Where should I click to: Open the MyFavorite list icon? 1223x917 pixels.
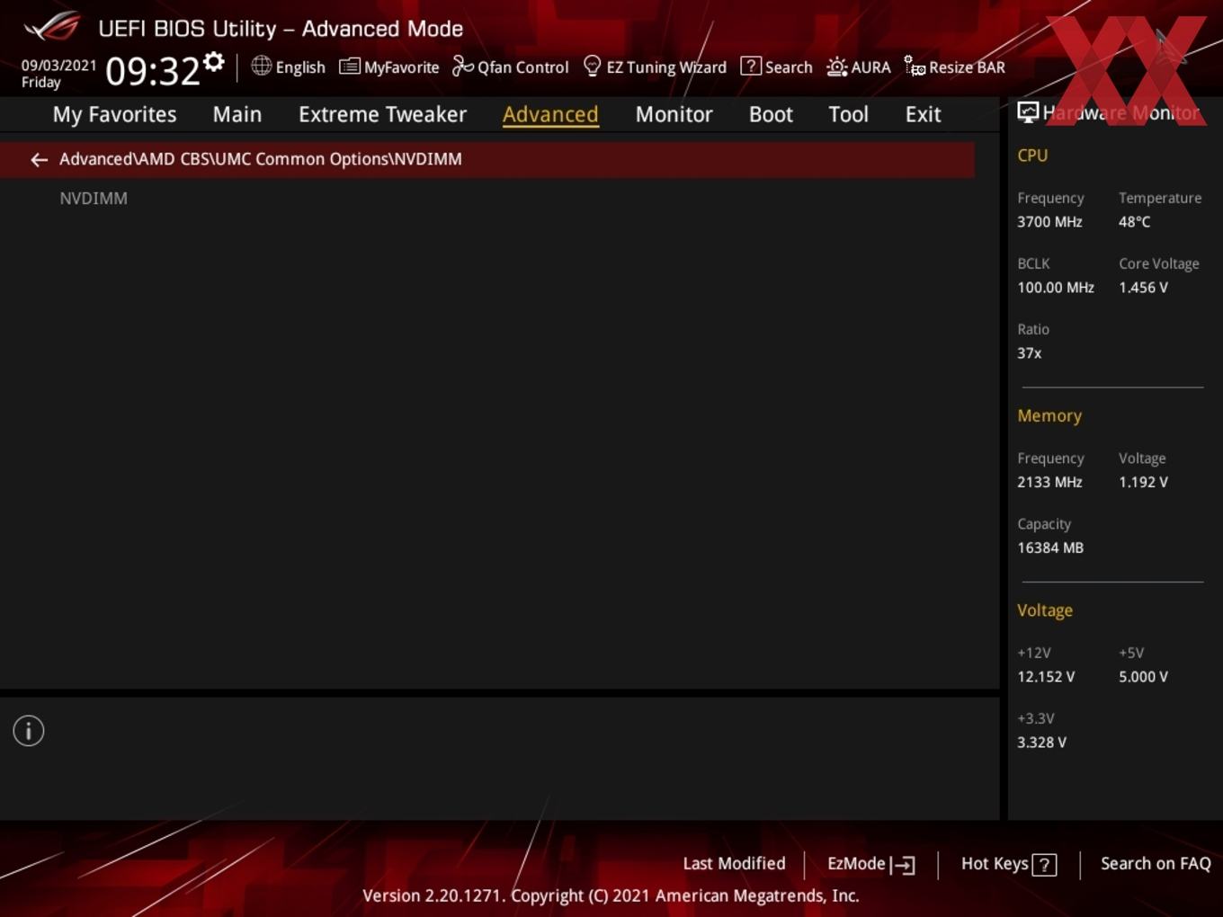349,67
